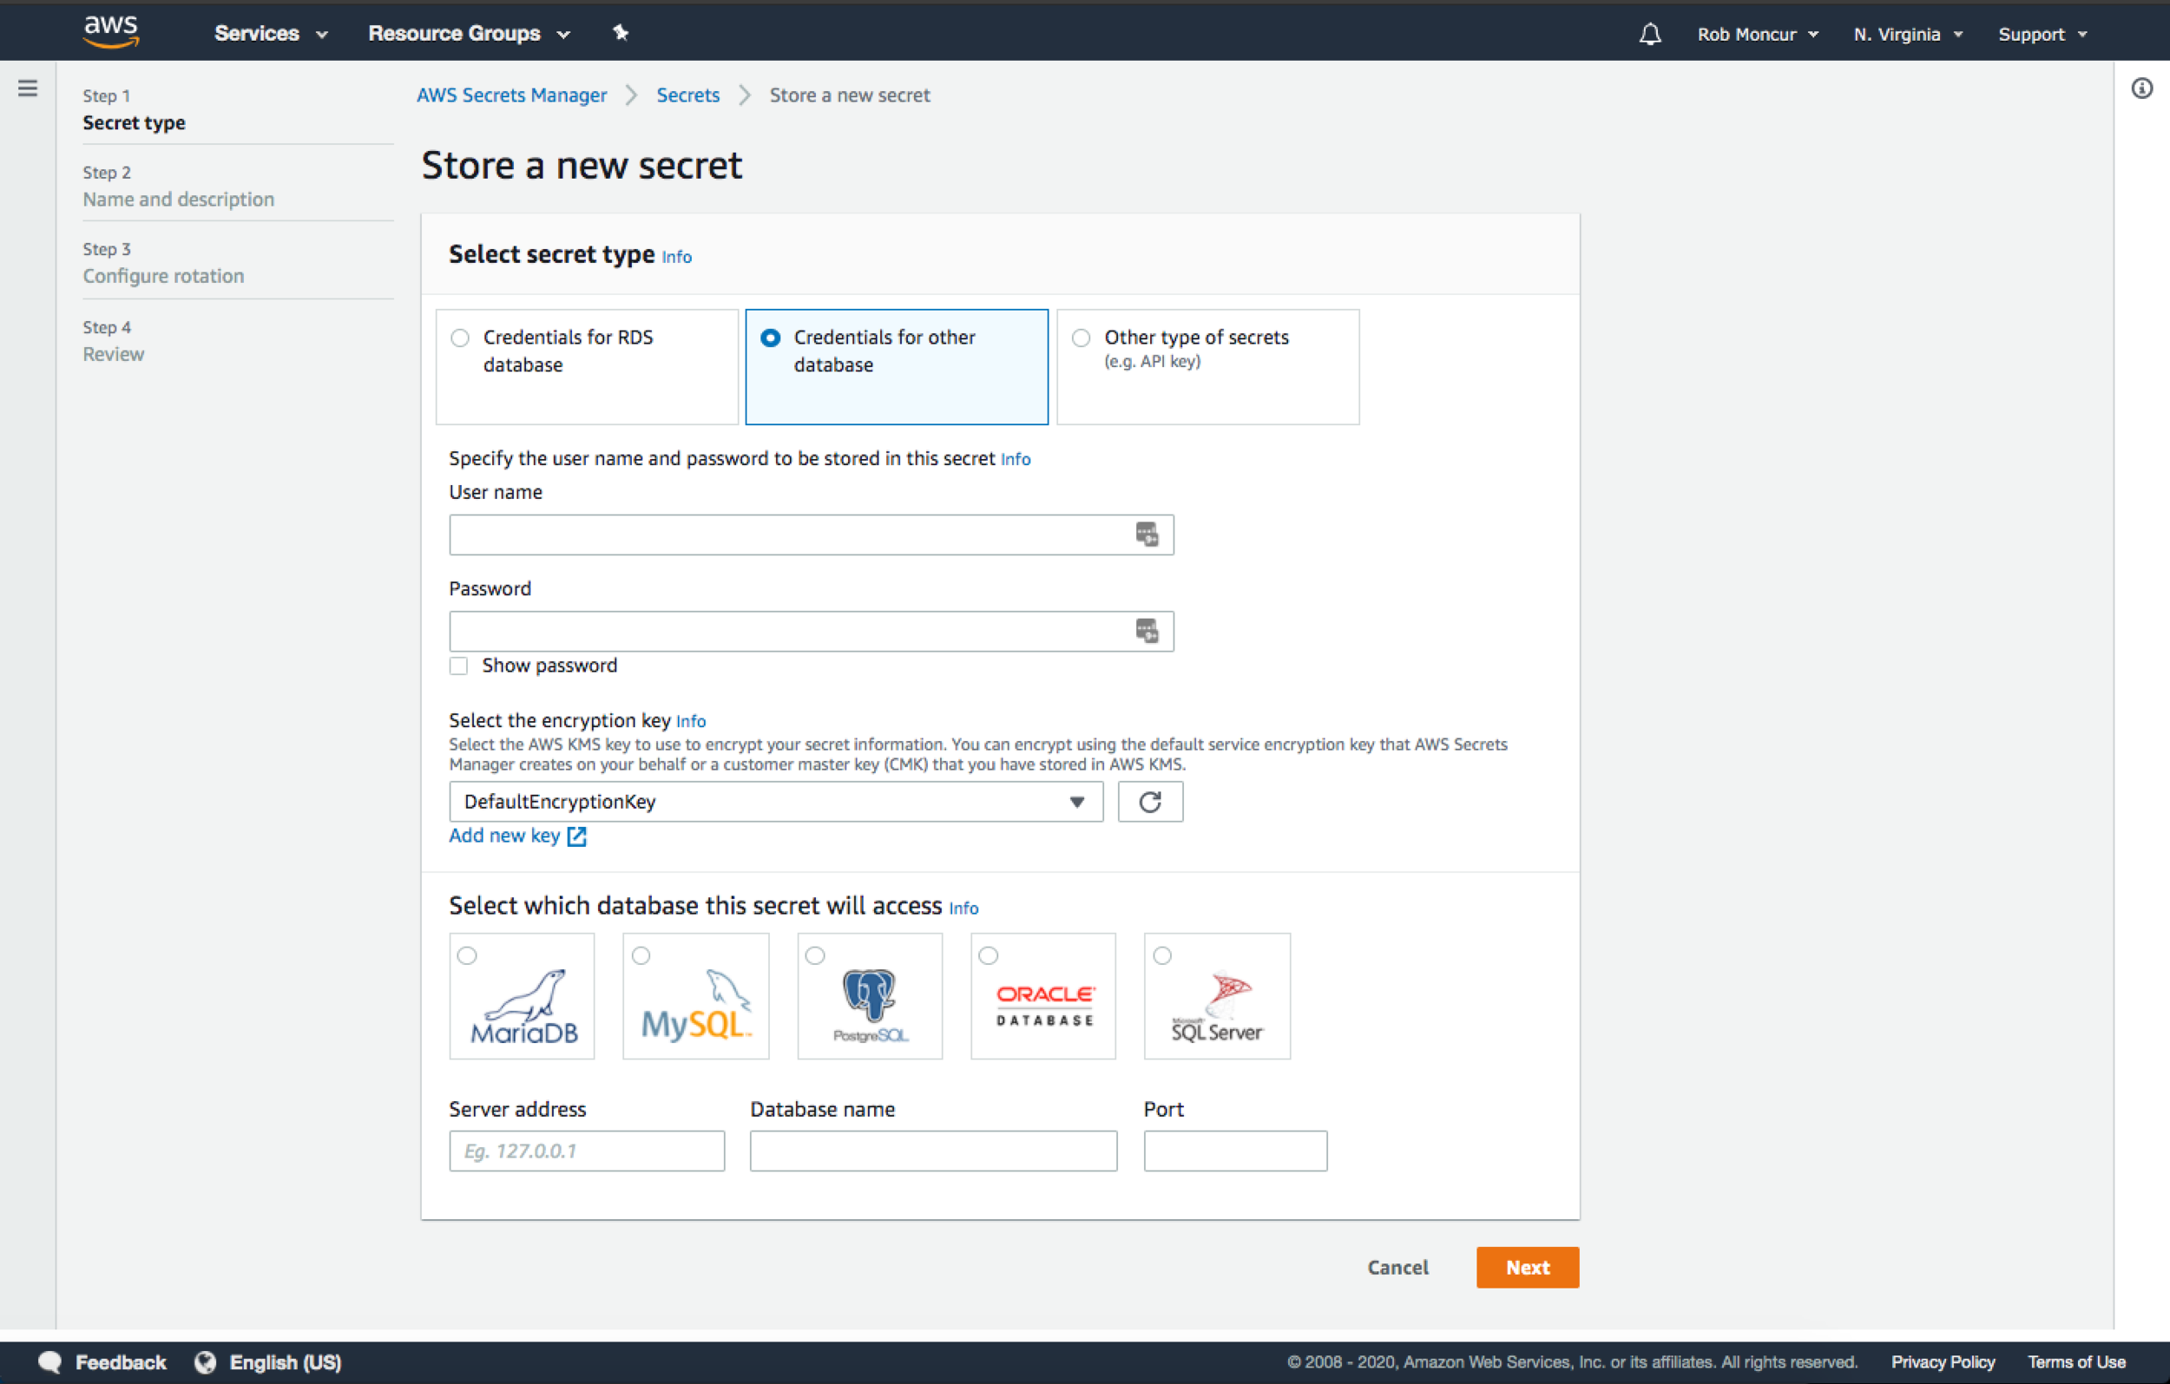Click the autofill icon in User name field
Screen dimensions: 2170x1384
pyautogui.click(x=1147, y=535)
